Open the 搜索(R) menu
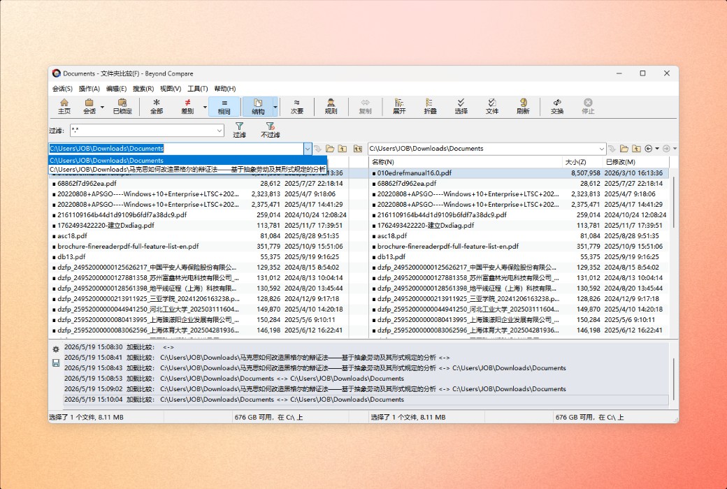 tap(143, 89)
